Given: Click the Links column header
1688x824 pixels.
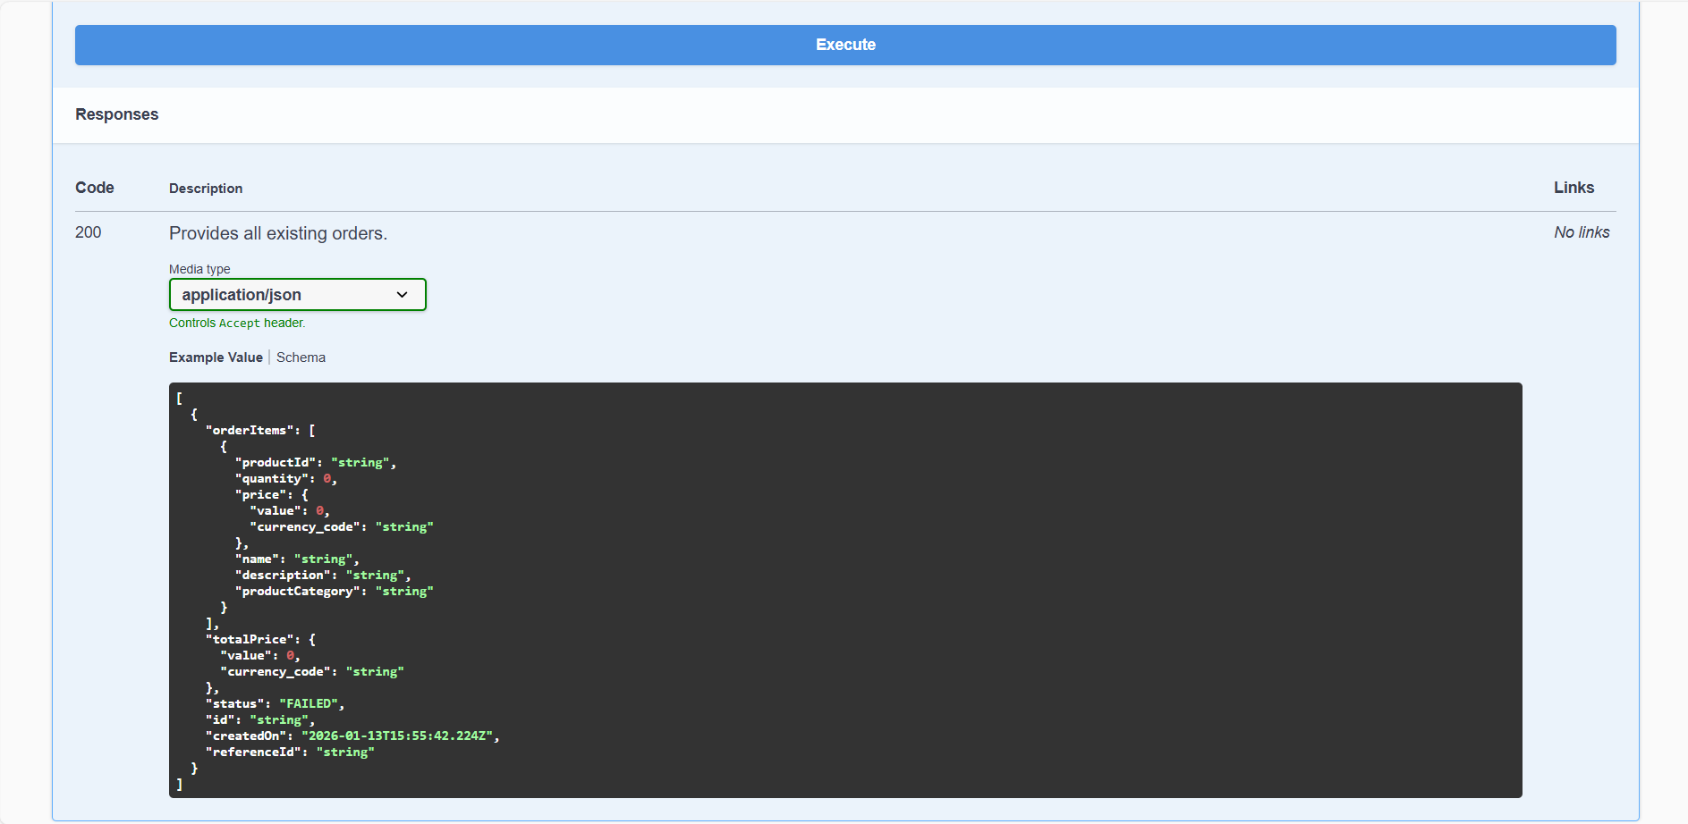Looking at the screenshot, I should 1573,188.
